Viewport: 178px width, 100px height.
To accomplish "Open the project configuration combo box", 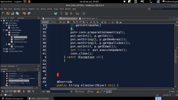I will pos(43,13).
